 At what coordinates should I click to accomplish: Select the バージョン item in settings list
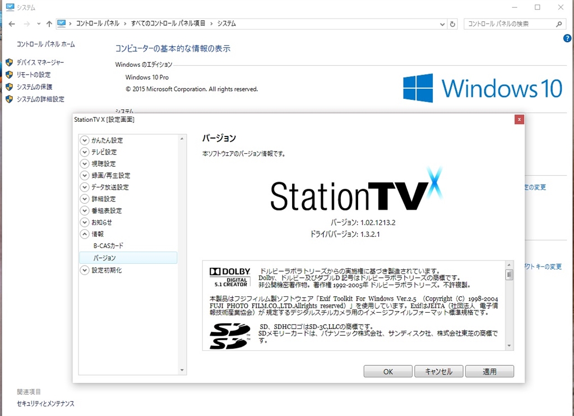click(128, 258)
